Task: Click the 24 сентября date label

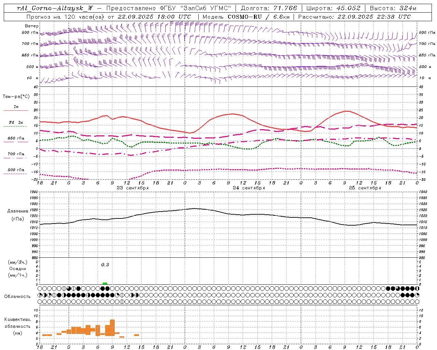Action: click(x=249, y=188)
